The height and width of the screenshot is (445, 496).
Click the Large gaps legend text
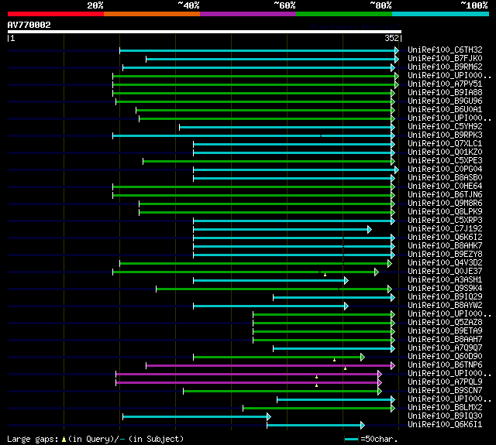[x=33, y=440]
